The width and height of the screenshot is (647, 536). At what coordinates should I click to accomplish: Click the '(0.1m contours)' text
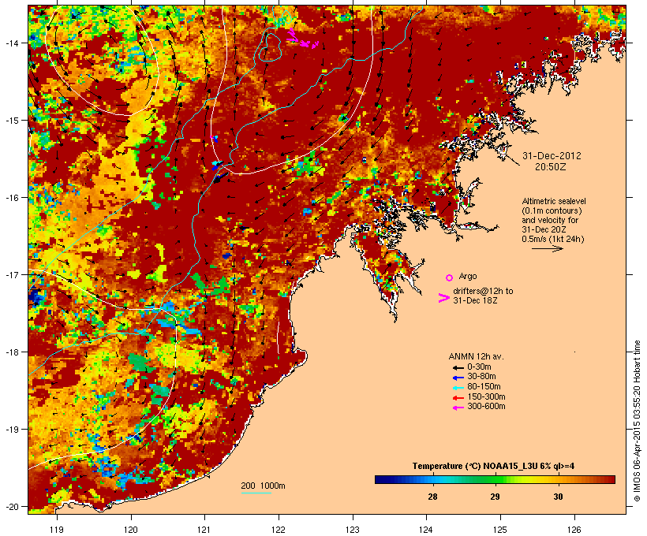click(552, 210)
